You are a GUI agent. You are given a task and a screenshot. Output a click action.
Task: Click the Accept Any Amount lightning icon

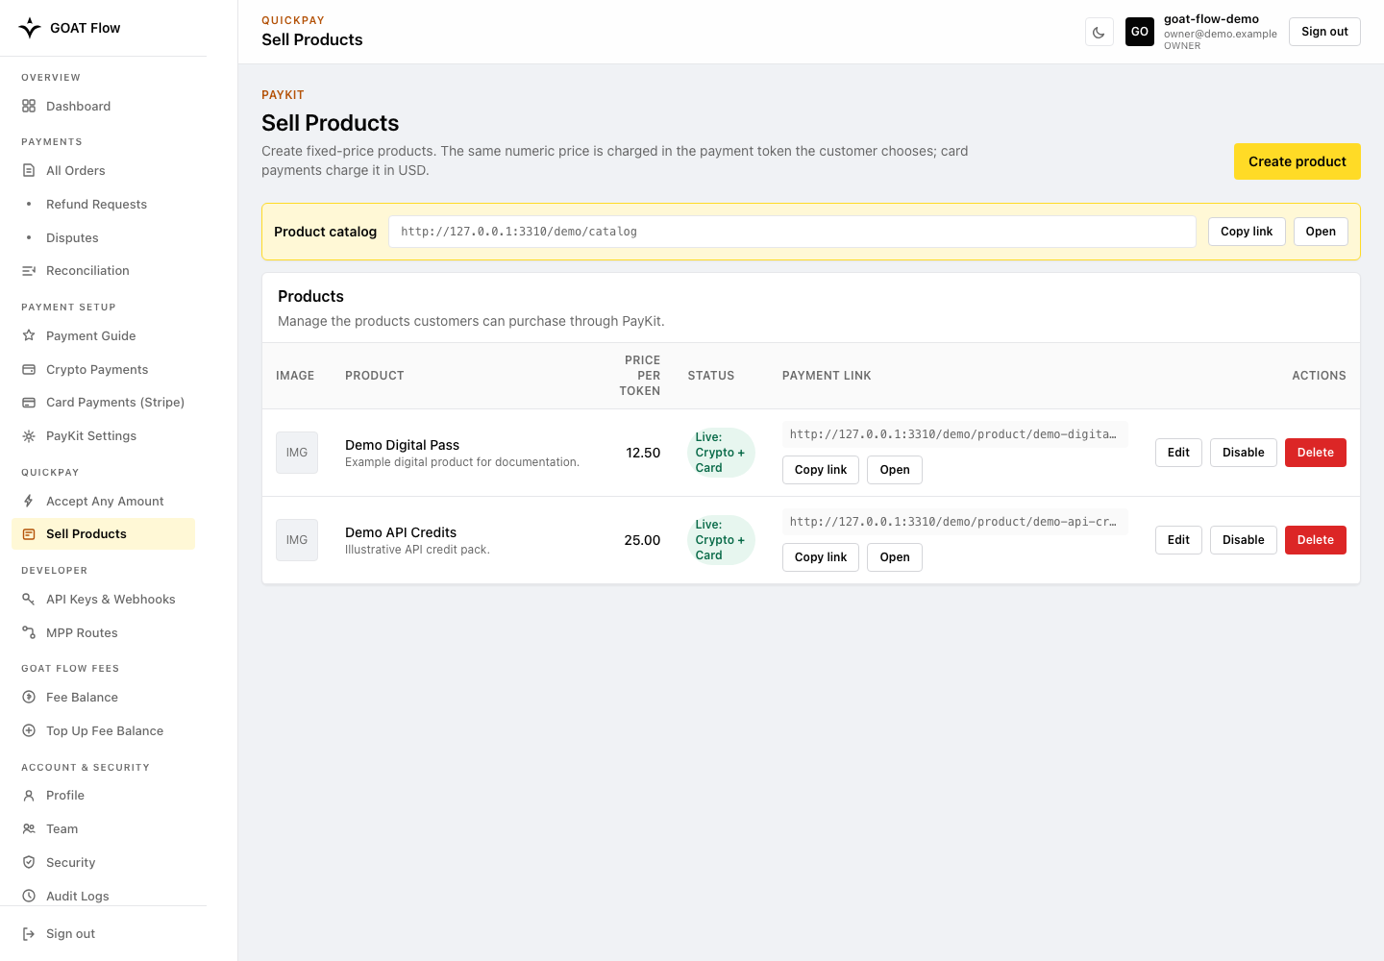29,502
